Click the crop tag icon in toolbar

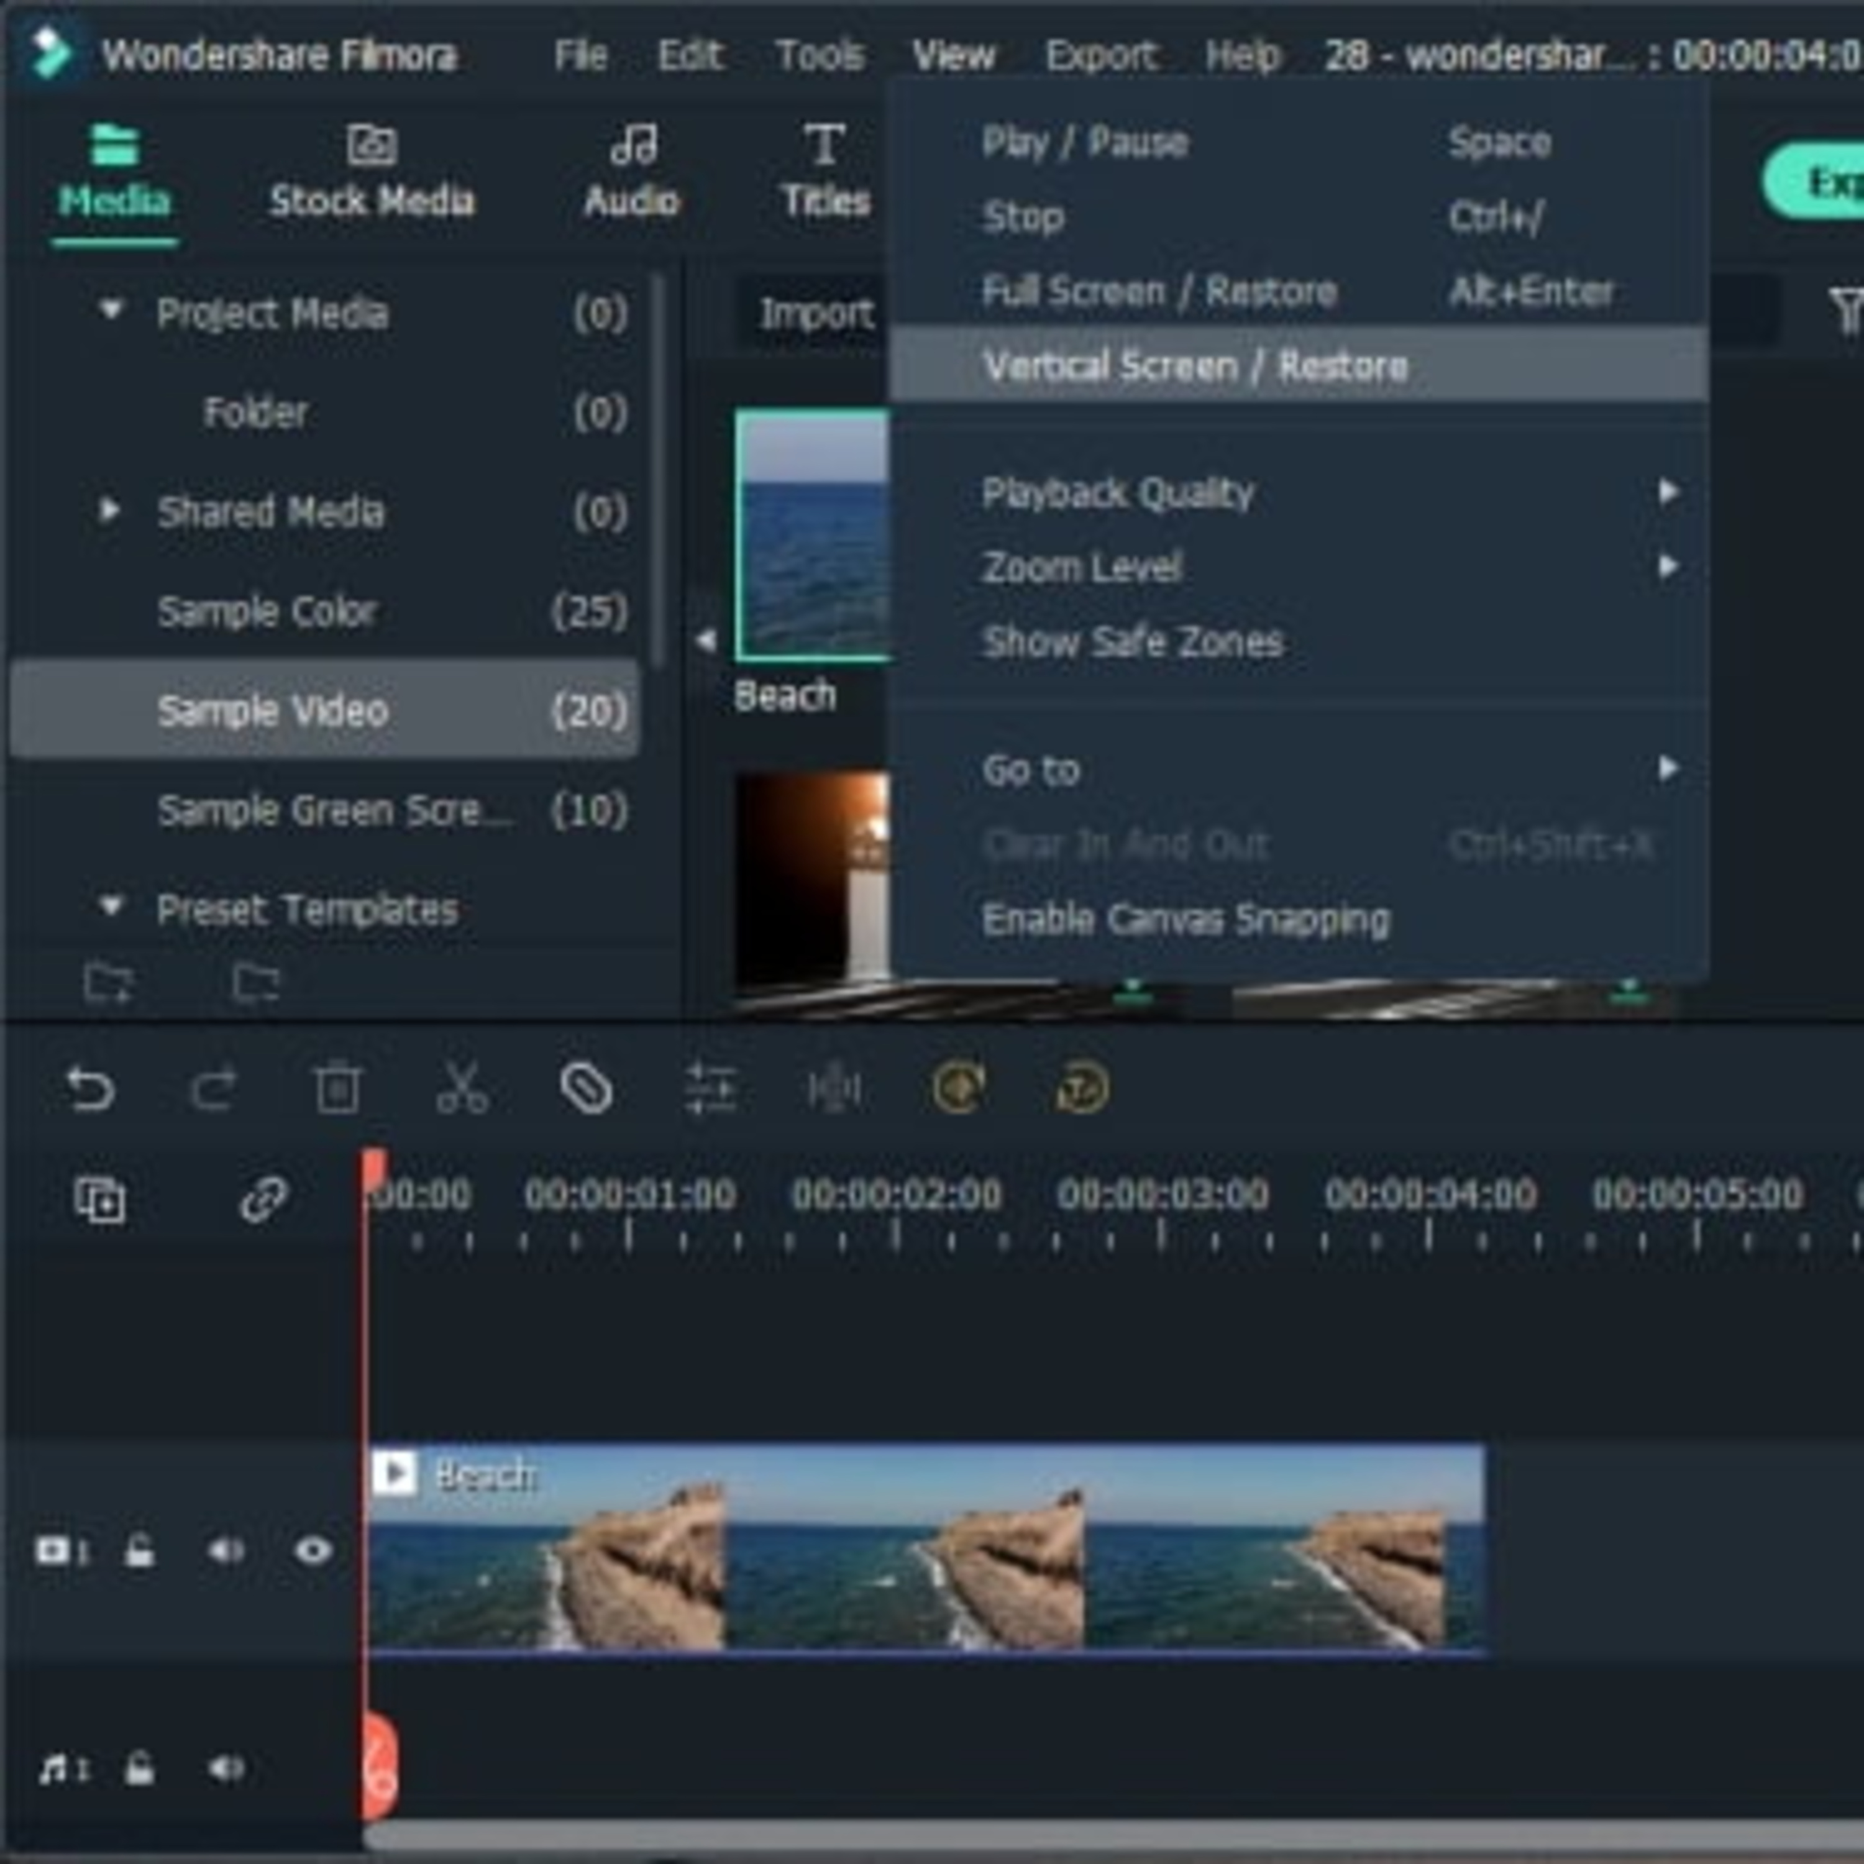tap(586, 1089)
